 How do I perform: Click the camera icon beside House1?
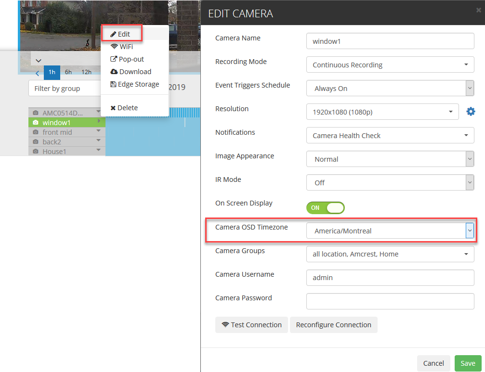click(x=36, y=152)
